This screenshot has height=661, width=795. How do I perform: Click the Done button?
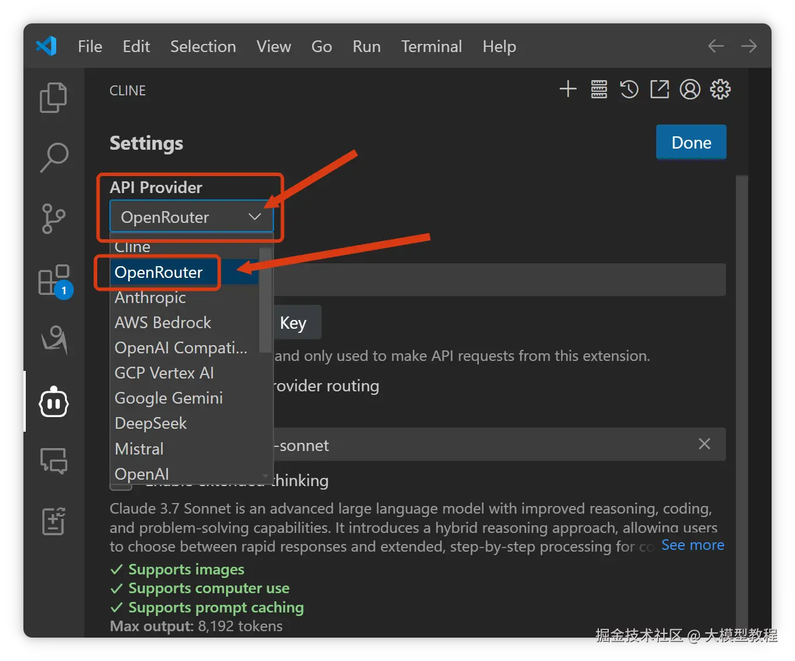pyautogui.click(x=691, y=142)
